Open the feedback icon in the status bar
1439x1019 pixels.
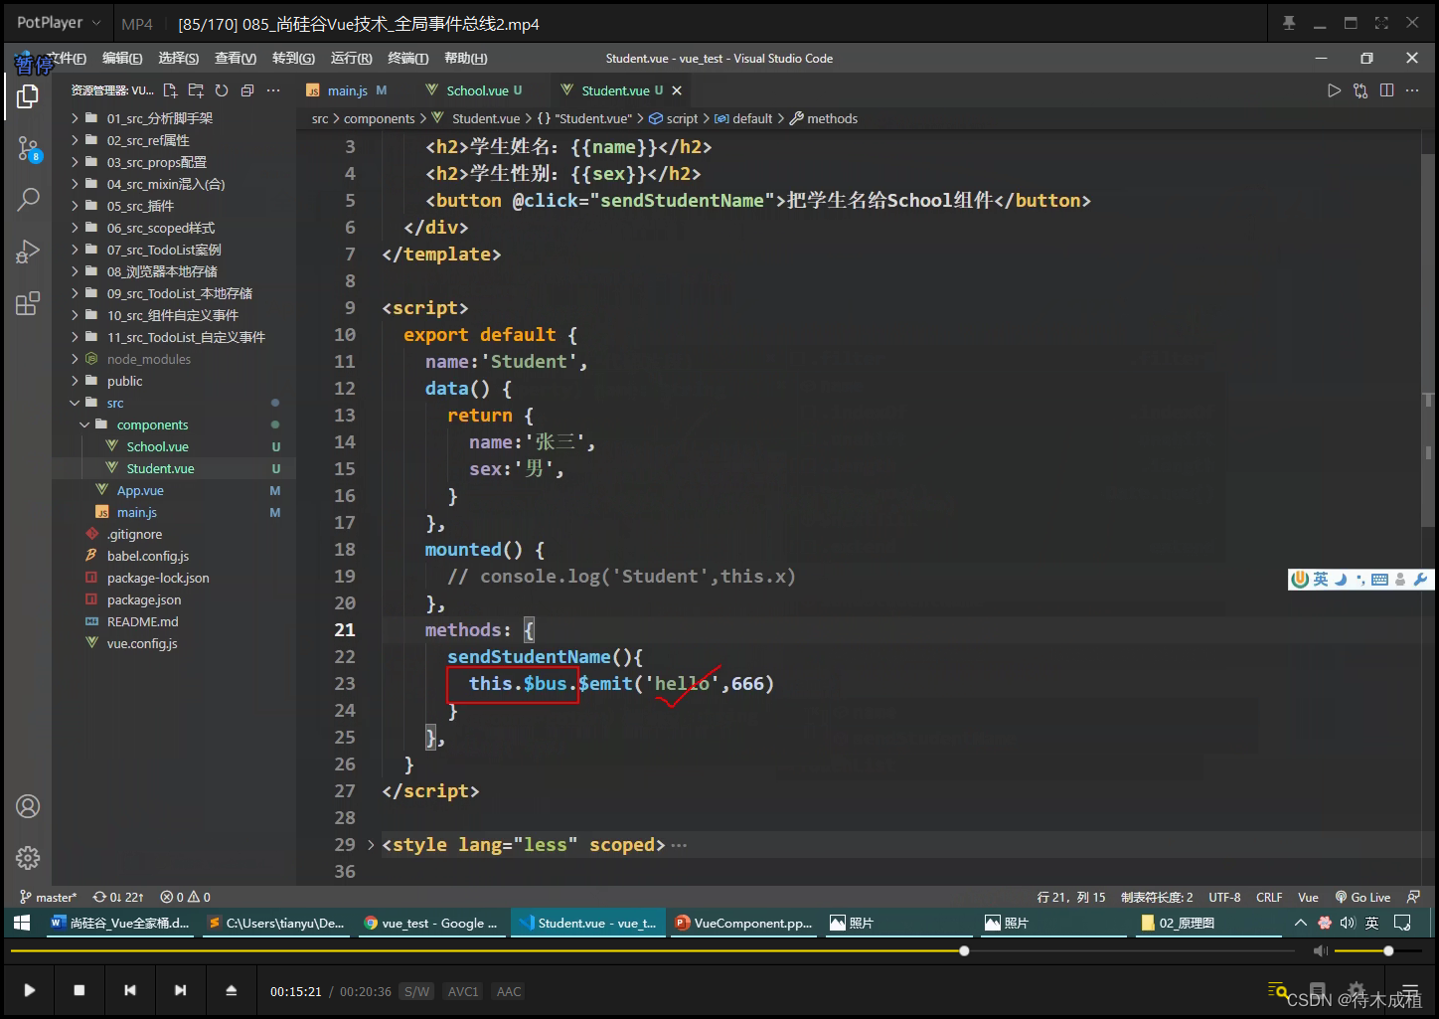[x=1413, y=897]
